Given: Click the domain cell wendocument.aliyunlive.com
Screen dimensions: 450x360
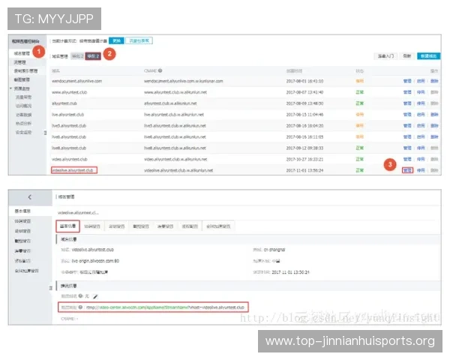Looking at the screenshot, I should (76, 81).
